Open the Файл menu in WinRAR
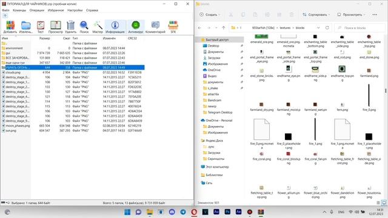The height and width of the screenshot is (218, 388). click(5, 10)
